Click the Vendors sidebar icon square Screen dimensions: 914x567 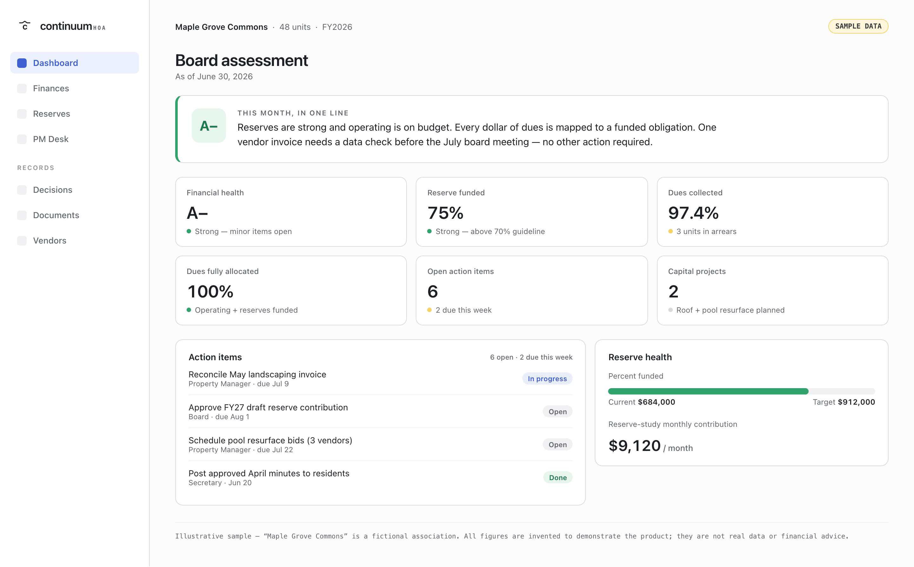pyautogui.click(x=22, y=241)
